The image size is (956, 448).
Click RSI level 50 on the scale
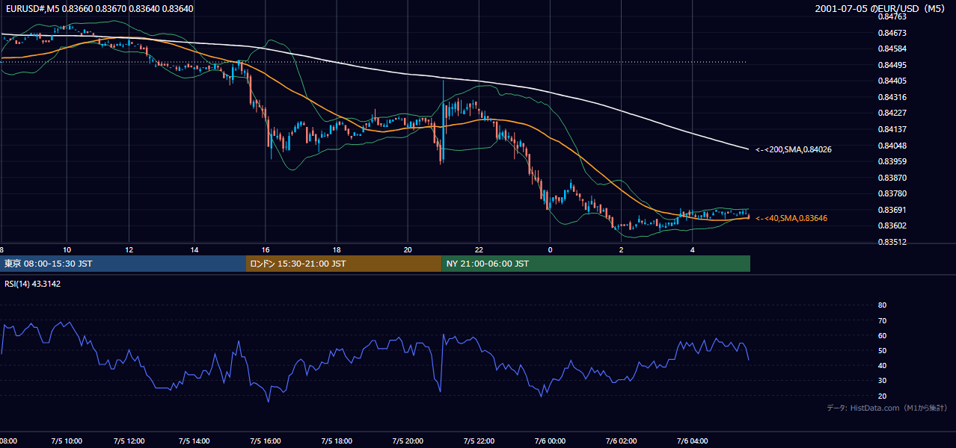pyautogui.click(x=882, y=350)
